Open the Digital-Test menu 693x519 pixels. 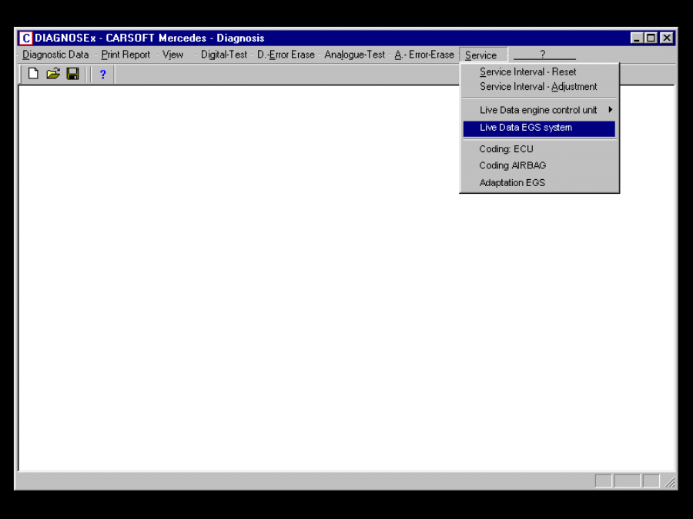click(x=223, y=55)
